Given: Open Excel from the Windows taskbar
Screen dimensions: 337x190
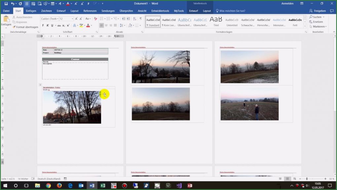Looking at the screenshot, I should 102,186.
